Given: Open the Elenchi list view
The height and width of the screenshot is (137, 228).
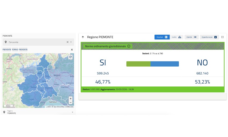Looking at the screenshot, I should coord(192,37).
